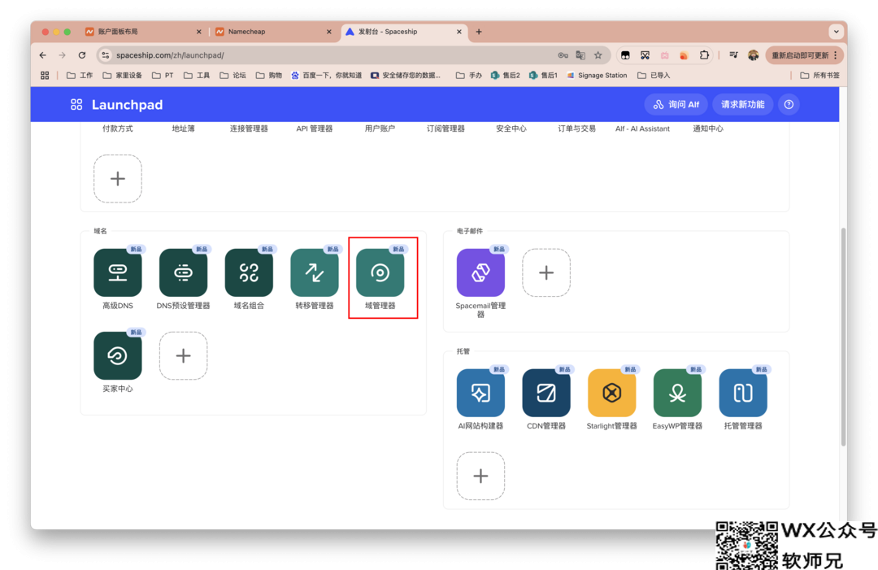Open the CDN管理器 app icon
Screen dimensions: 878x570
[x=546, y=393]
